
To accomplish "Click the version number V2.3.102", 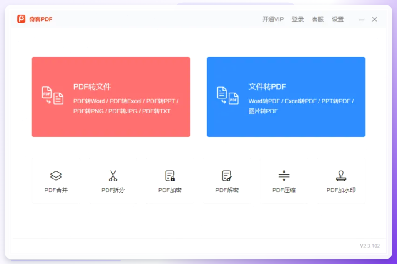I will click(x=370, y=246).
